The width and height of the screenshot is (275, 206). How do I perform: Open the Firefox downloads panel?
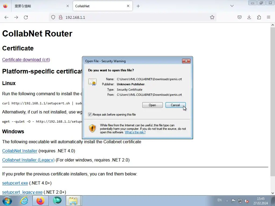pos(249,17)
